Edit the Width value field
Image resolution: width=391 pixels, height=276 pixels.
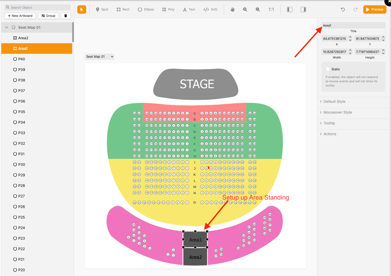coord(334,52)
